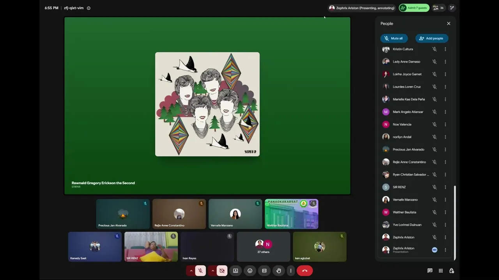Viewport: 499px width, 280px height.
Task: Click meeting code zfj-qixt-vim
Action: point(74,8)
